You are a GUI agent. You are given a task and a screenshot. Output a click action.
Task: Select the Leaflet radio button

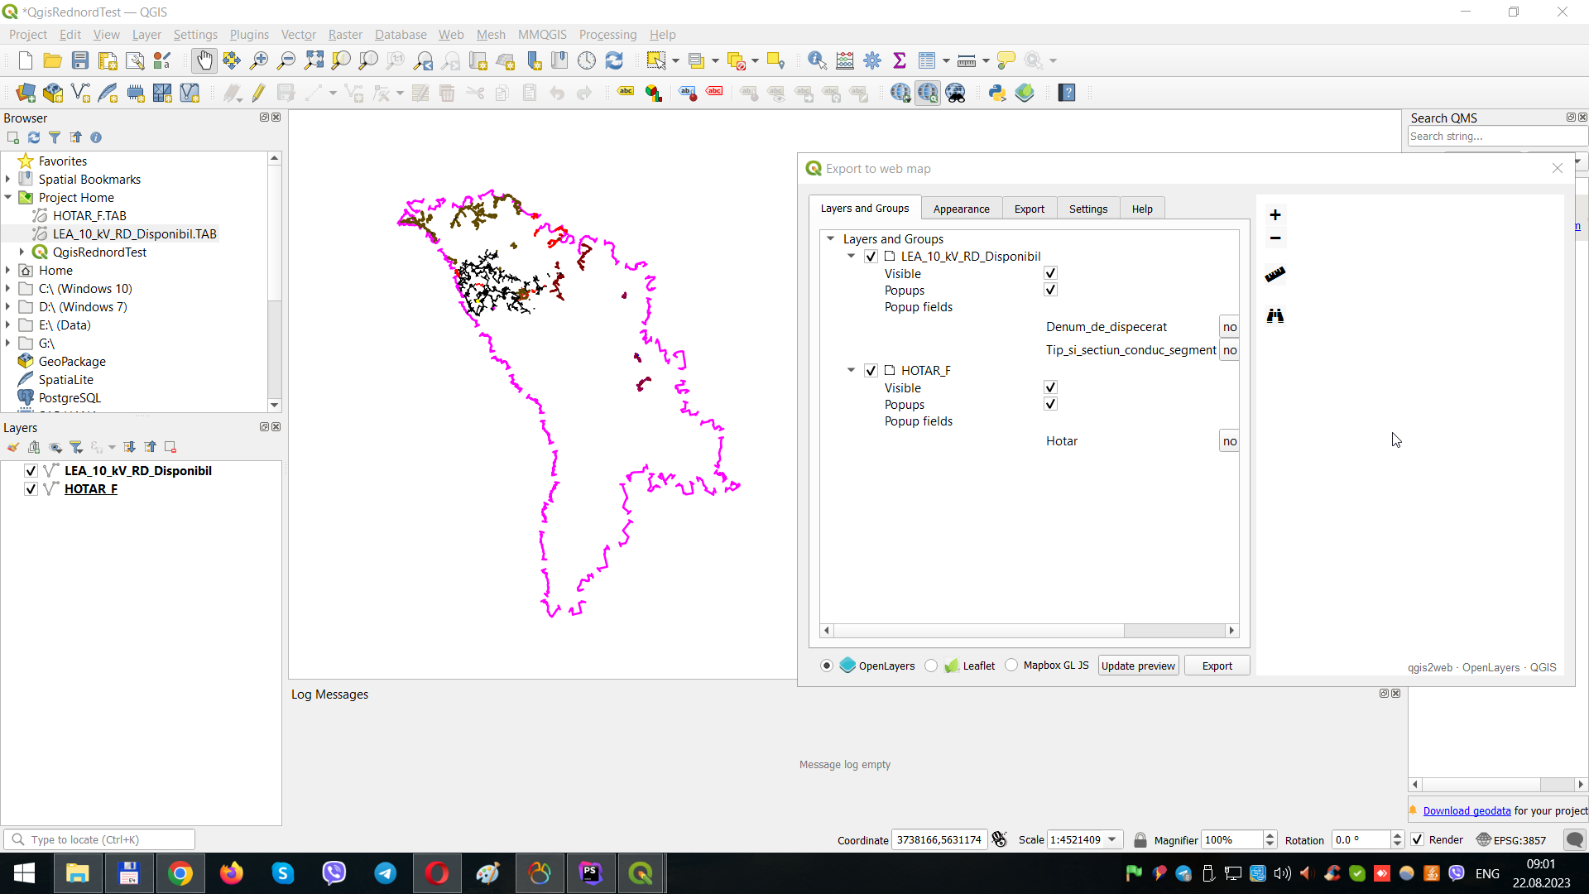[x=932, y=666]
